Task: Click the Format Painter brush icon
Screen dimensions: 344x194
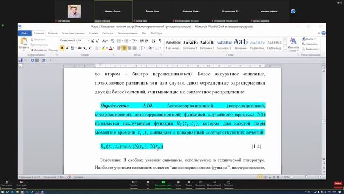Action: pyautogui.click(x=32, y=50)
